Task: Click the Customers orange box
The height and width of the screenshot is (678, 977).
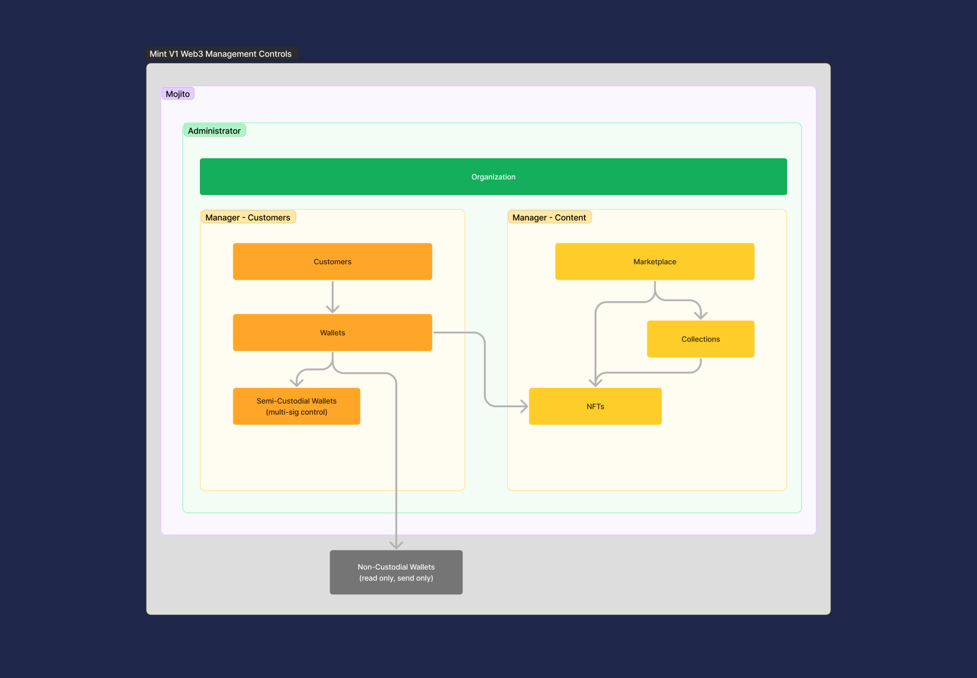Action: point(332,262)
